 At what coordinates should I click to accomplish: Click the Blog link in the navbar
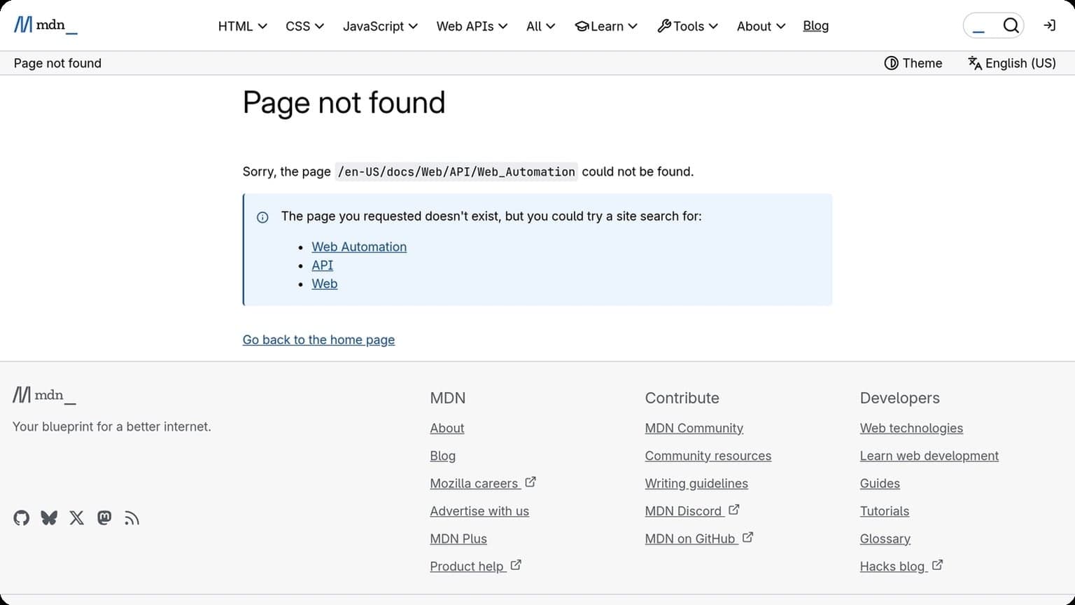815,26
